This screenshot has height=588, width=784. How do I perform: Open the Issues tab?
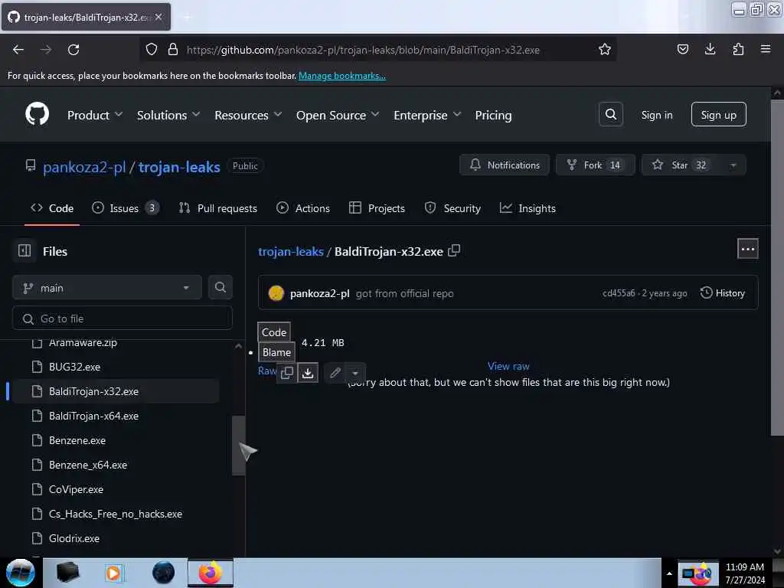[x=126, y=208]
